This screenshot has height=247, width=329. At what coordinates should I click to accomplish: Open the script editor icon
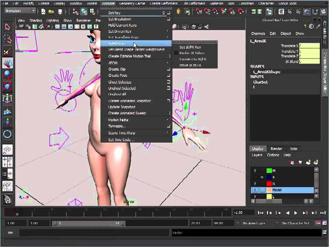click(325, 233)
